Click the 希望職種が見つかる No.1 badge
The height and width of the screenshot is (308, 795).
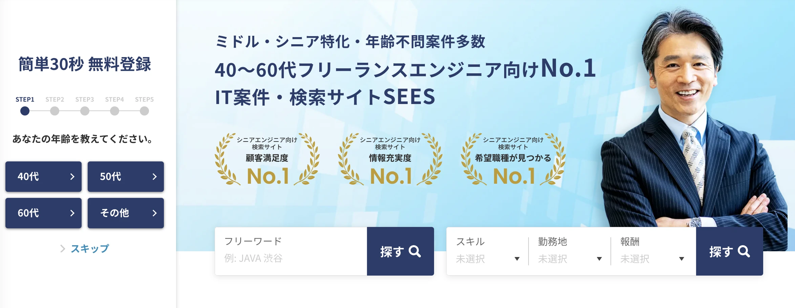point(513,159)
